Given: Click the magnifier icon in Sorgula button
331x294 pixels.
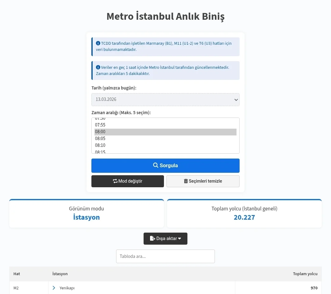Looking at the screenshot, I should tap(156, 165).
